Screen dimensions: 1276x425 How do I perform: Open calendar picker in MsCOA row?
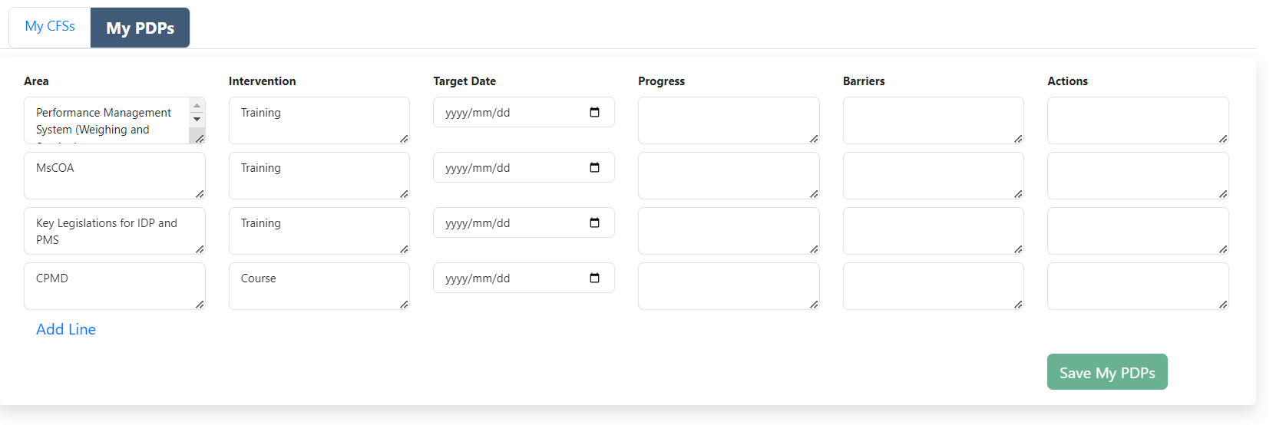point(594,168)
